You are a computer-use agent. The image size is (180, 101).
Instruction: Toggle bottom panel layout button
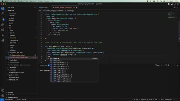[172, 4]
